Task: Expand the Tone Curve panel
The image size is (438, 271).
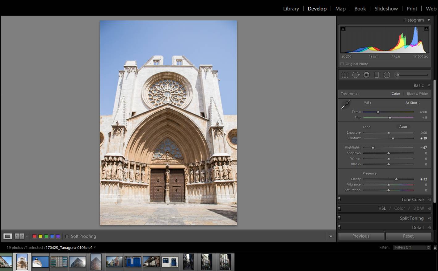Action: pos(429,200)
